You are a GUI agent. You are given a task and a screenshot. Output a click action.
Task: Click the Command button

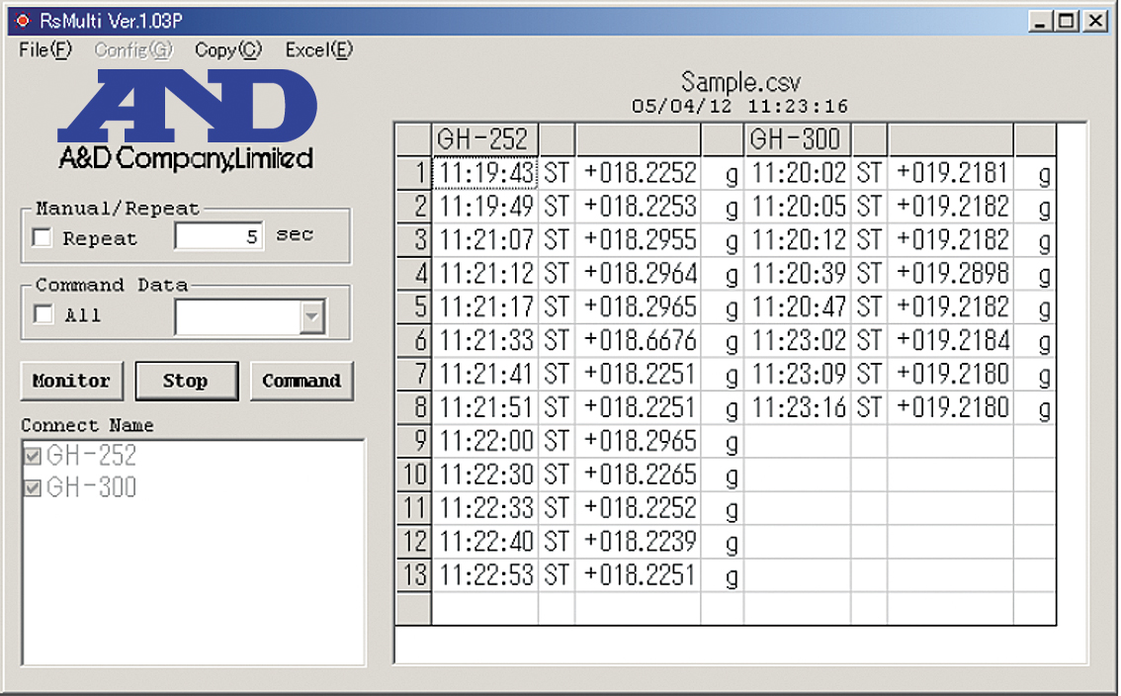pyautogui.click(x=301, y=381)
